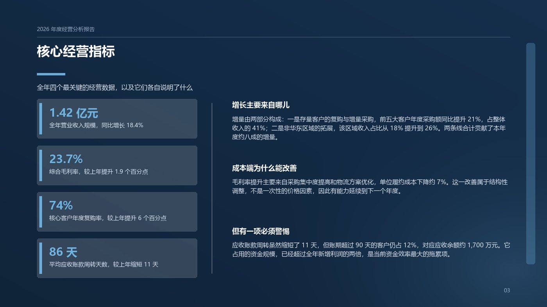Click the caption starting "平均应收账款周转天数"

(104, 264)
